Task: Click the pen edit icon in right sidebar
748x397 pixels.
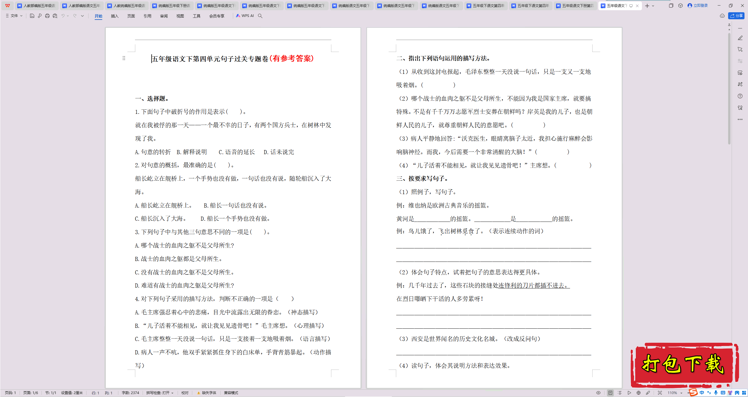Action: 740,38
